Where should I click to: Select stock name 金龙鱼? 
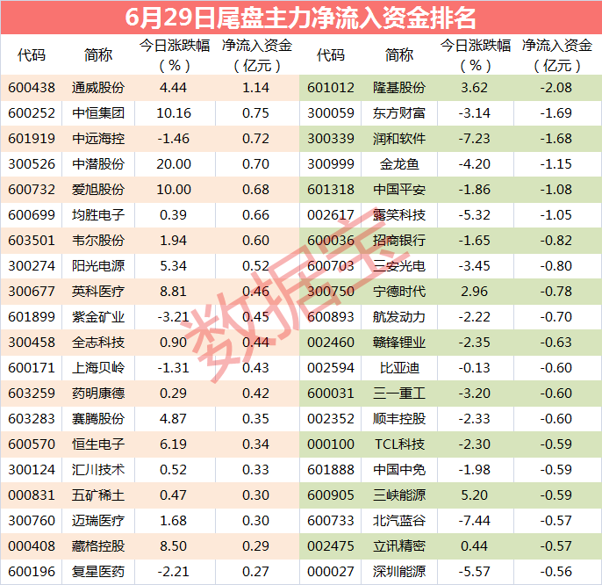[x=399, y=164]
